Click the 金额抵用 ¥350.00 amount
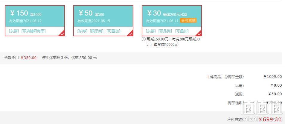This screenshot has width=285, height=124. click(x=29, y=58)
